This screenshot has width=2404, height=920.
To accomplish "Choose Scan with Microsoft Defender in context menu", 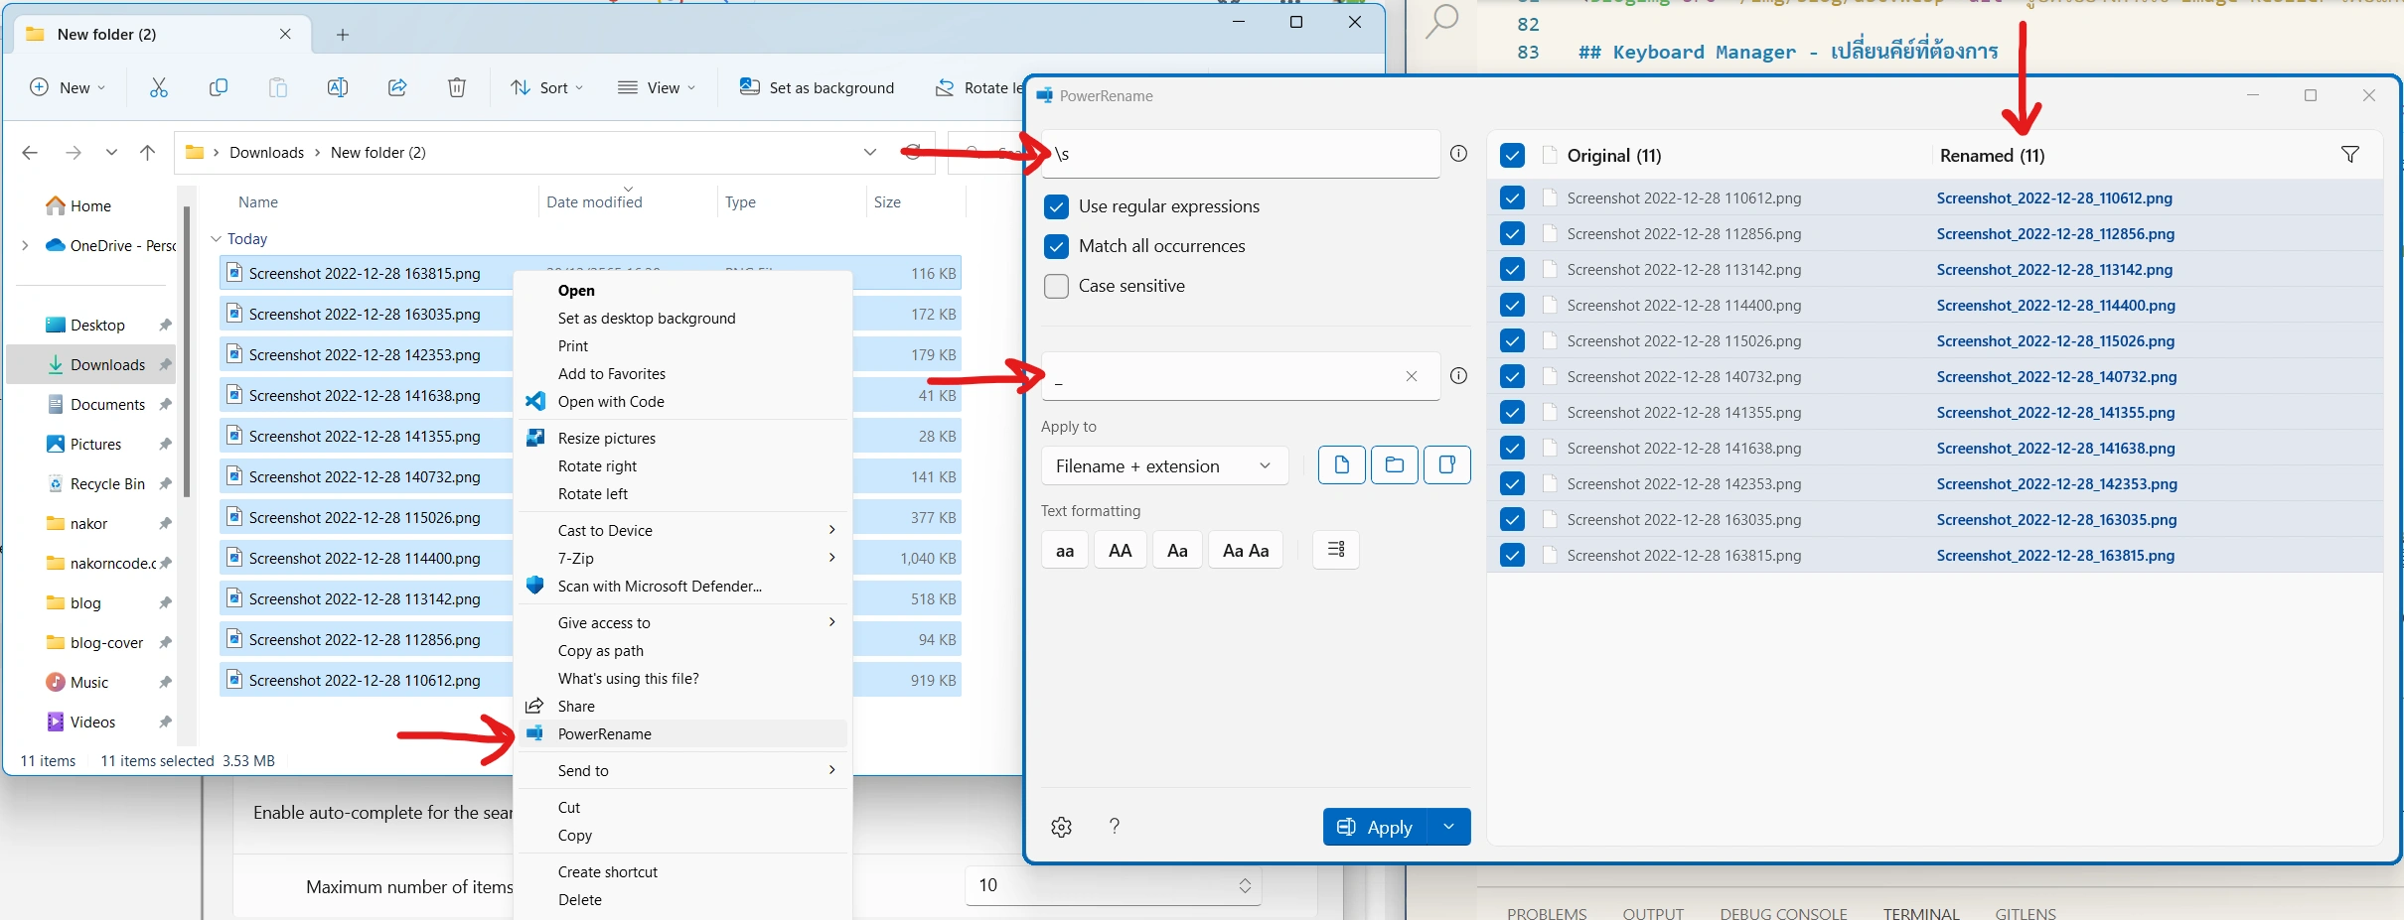I will pyautogui.click(x=681, y=586).
